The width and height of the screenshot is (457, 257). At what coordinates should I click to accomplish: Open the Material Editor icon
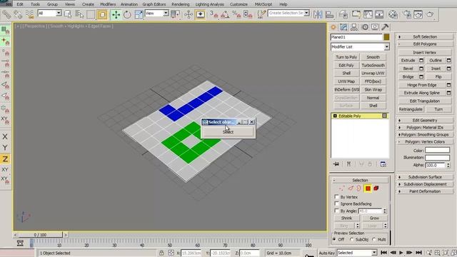pyautogui.click(x=393, y=14)
